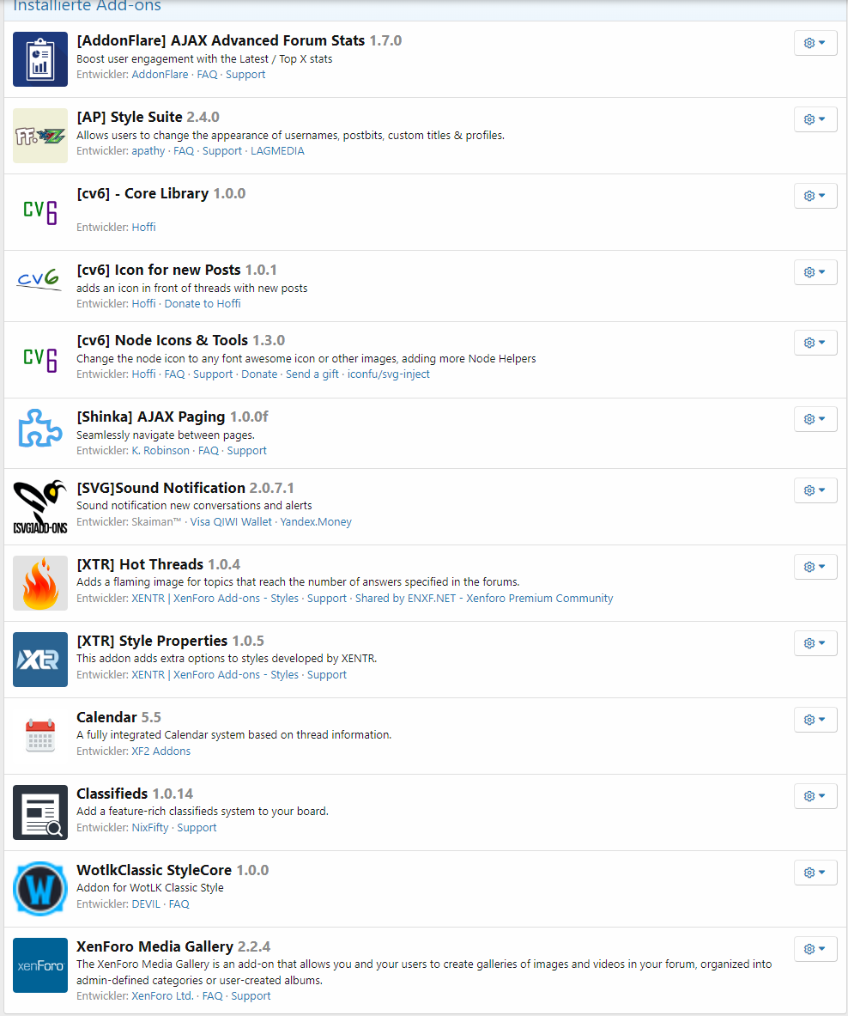Open FAQ link under WotlkClassic StyleCore
This screenshot has width=848, height=1016.
coord(179,904)
